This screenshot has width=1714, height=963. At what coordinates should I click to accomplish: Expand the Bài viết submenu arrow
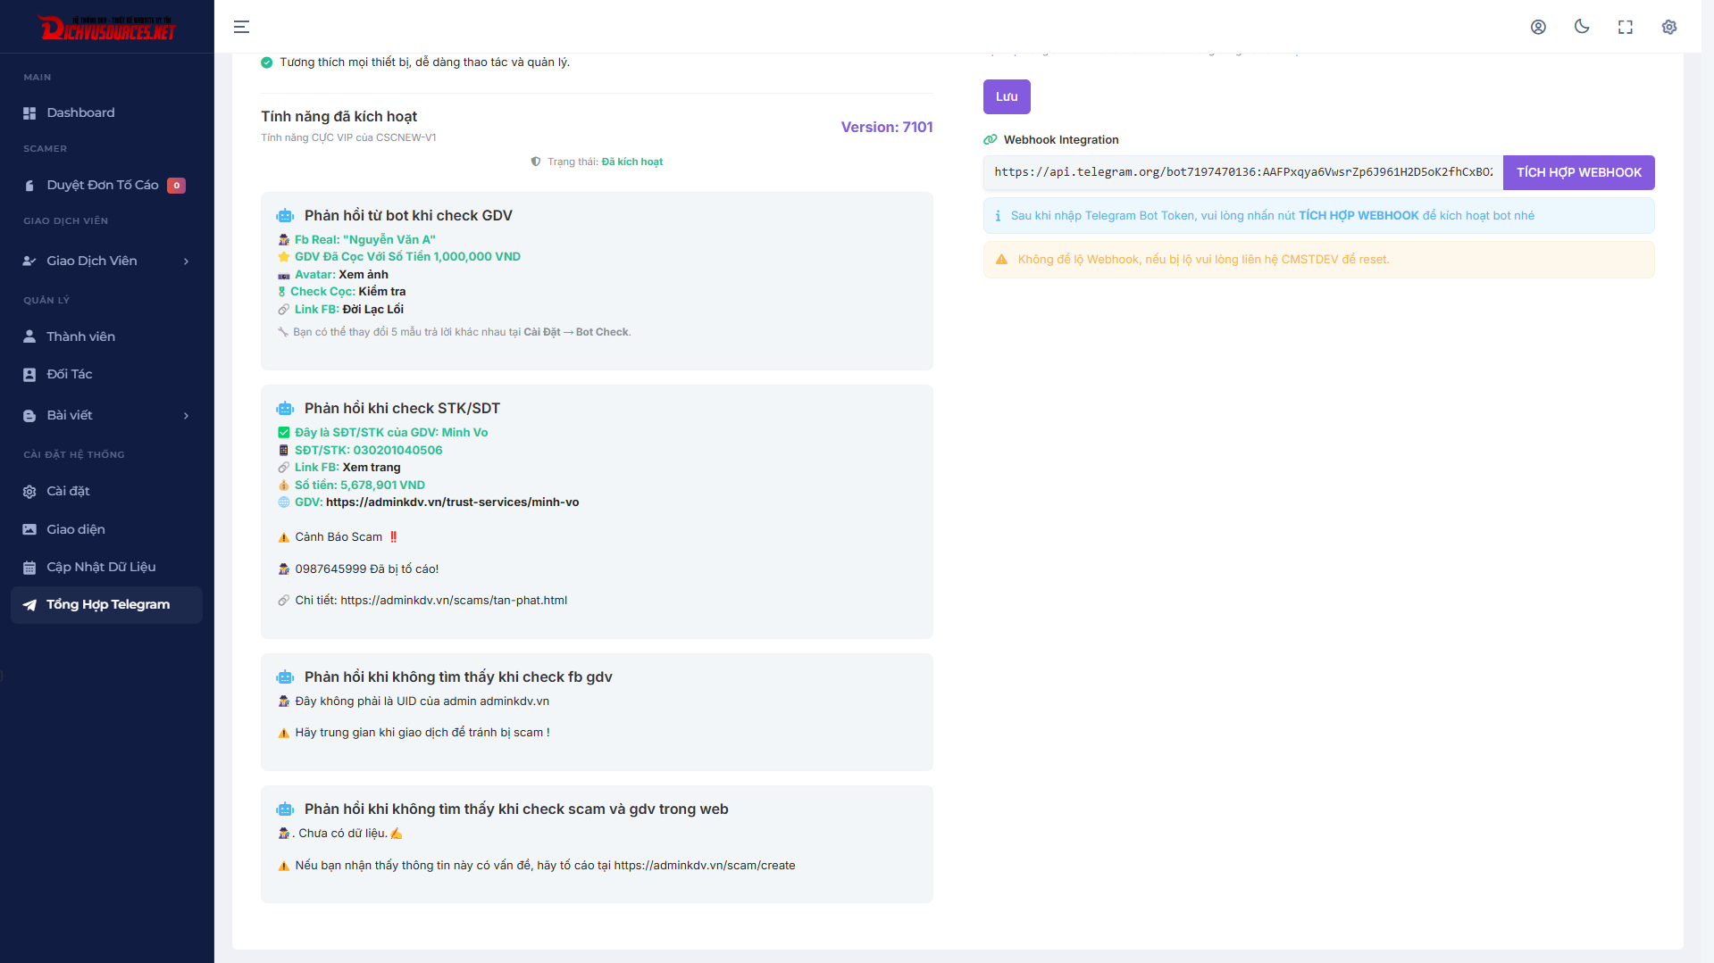pos(186,416)
